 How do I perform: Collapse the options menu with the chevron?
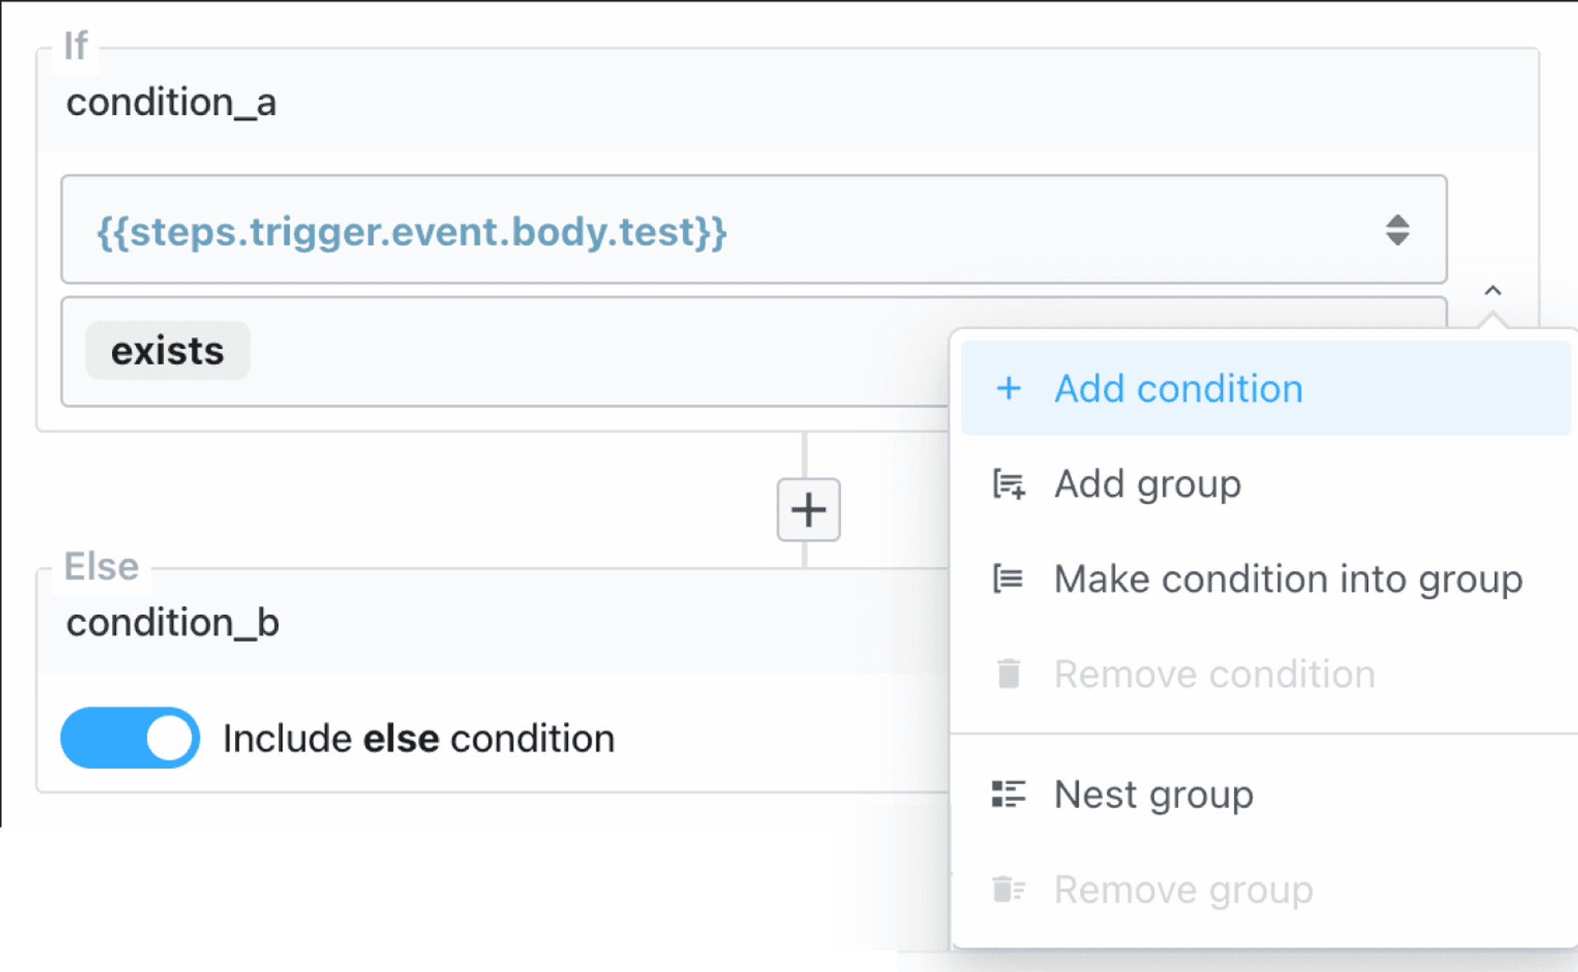pyautogui.click(x=1493, y=291)
